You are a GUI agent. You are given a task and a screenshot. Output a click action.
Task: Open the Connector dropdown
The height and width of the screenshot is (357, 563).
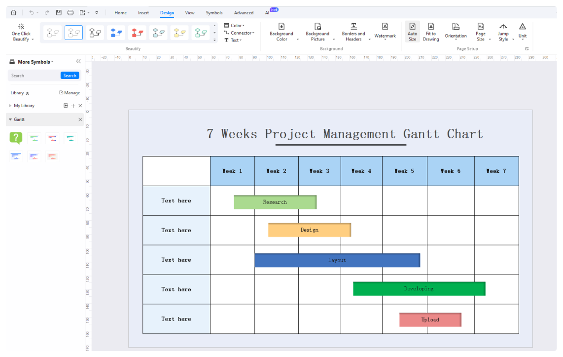coord(239,33)
